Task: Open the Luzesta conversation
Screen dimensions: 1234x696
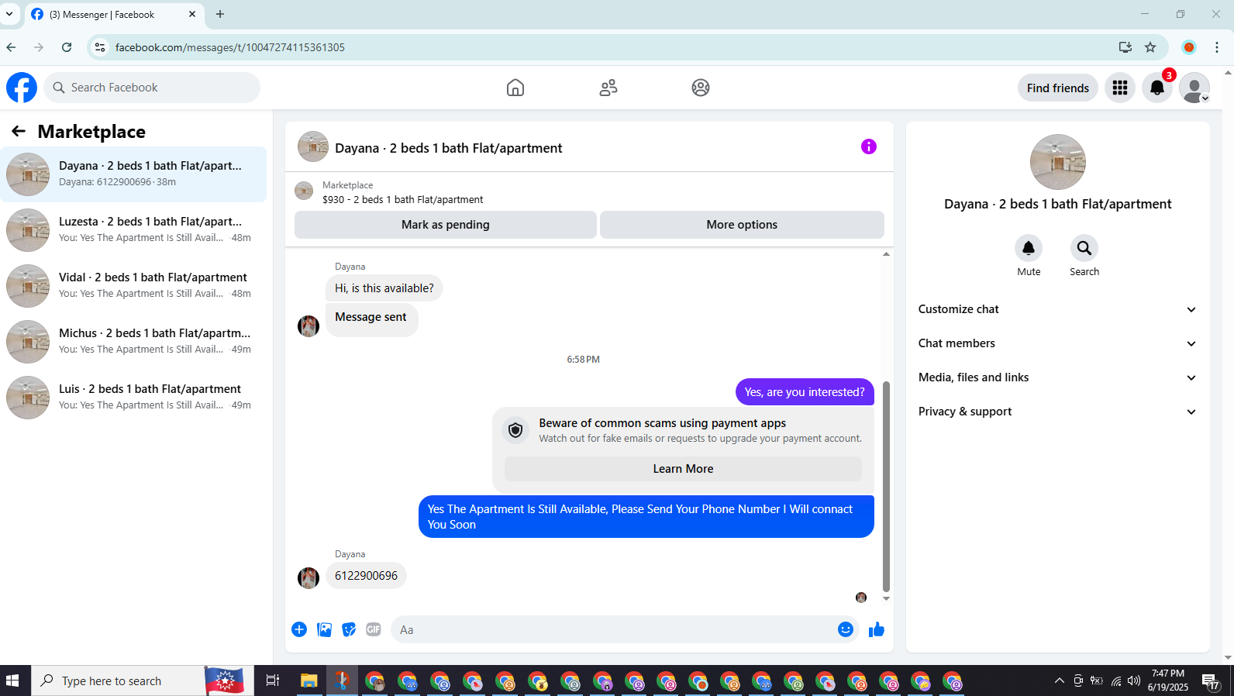Action: (x=133, y=230)
